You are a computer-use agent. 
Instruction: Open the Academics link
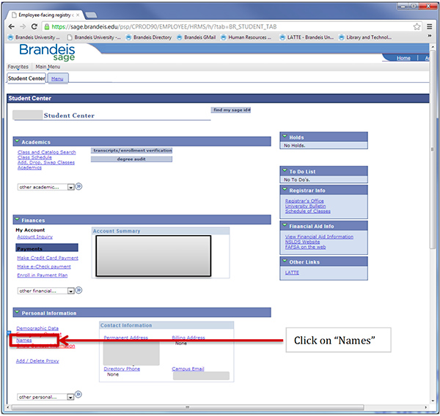pyautogui.click(x=29, y=168)
